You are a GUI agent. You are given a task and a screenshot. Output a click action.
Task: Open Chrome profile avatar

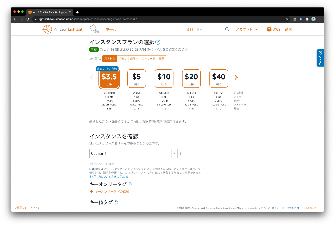click(314, 19)
